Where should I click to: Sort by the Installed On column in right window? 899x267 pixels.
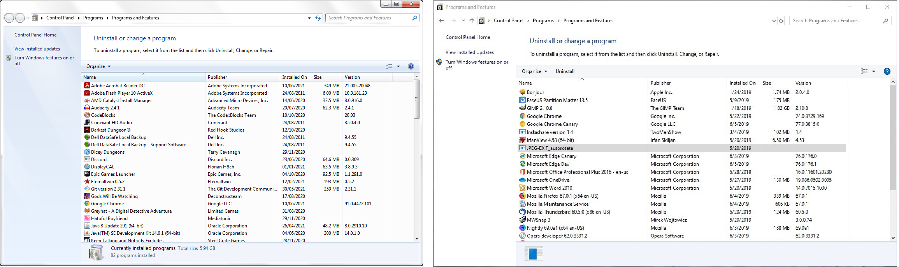(742, 83)
